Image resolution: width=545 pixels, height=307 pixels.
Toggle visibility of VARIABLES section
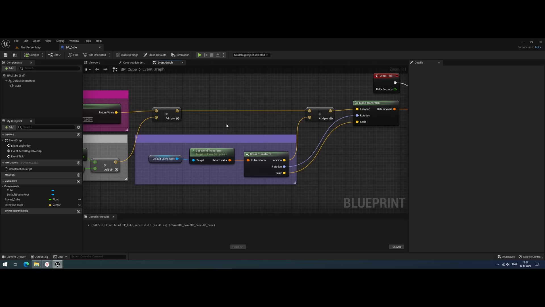pyautogui.click(x=3, y=181)
